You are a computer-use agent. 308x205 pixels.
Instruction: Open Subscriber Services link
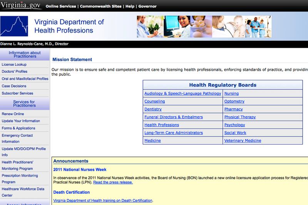pos(17,93)
